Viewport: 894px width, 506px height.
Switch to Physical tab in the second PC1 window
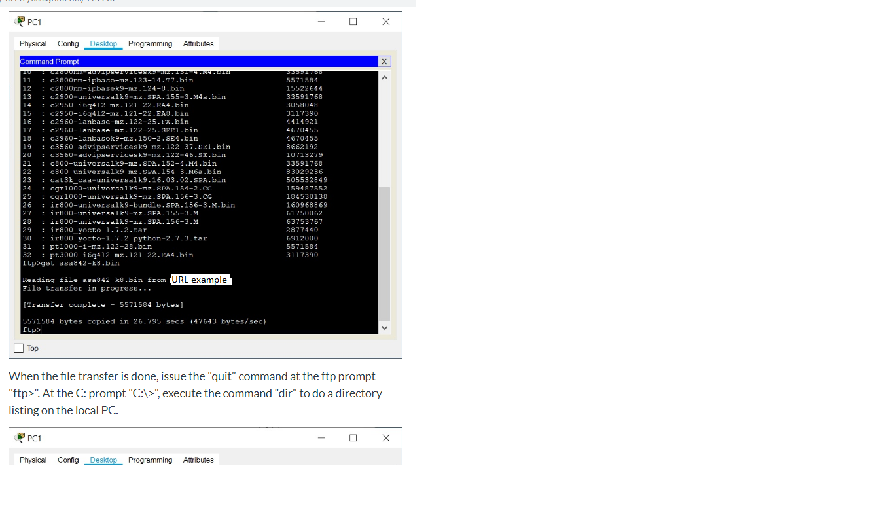[x=33, y=460]
